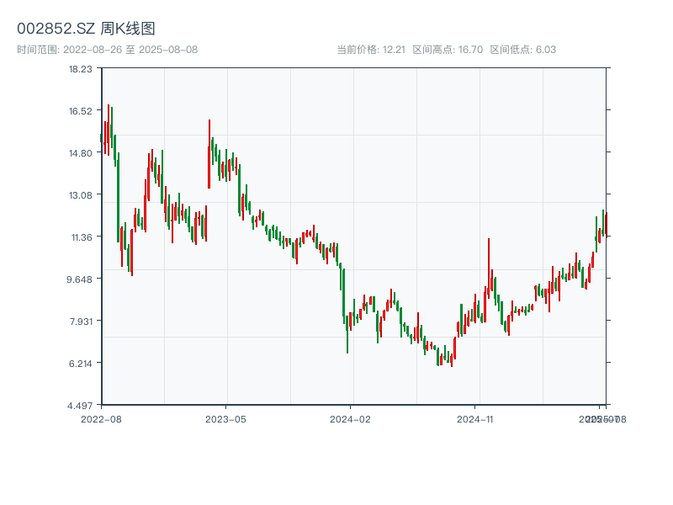Viewport: 673px width, 505px height.
Task: Click the 2024-11 x-axis date label
Action: [474, 418]
